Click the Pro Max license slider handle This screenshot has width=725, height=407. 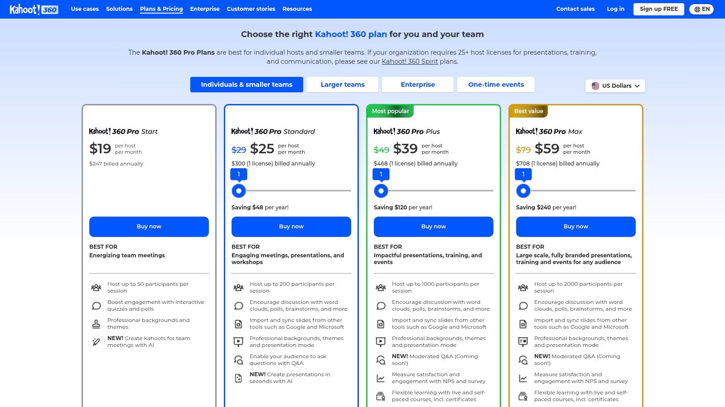coord(523,191)
